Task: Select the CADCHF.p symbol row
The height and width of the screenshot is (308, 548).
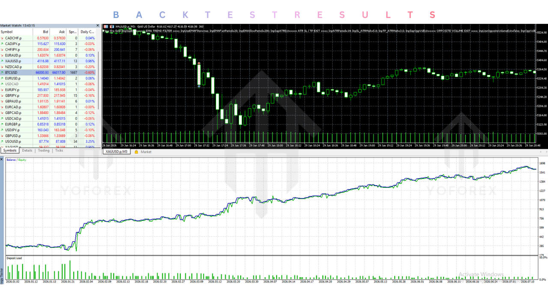Action: coord(48,38)
